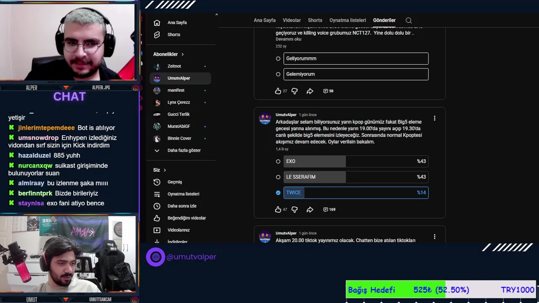Click the @umutvalper handle text
Viewport: 539px width, 303px height.
pyautogui.click(x=191, y=257)
